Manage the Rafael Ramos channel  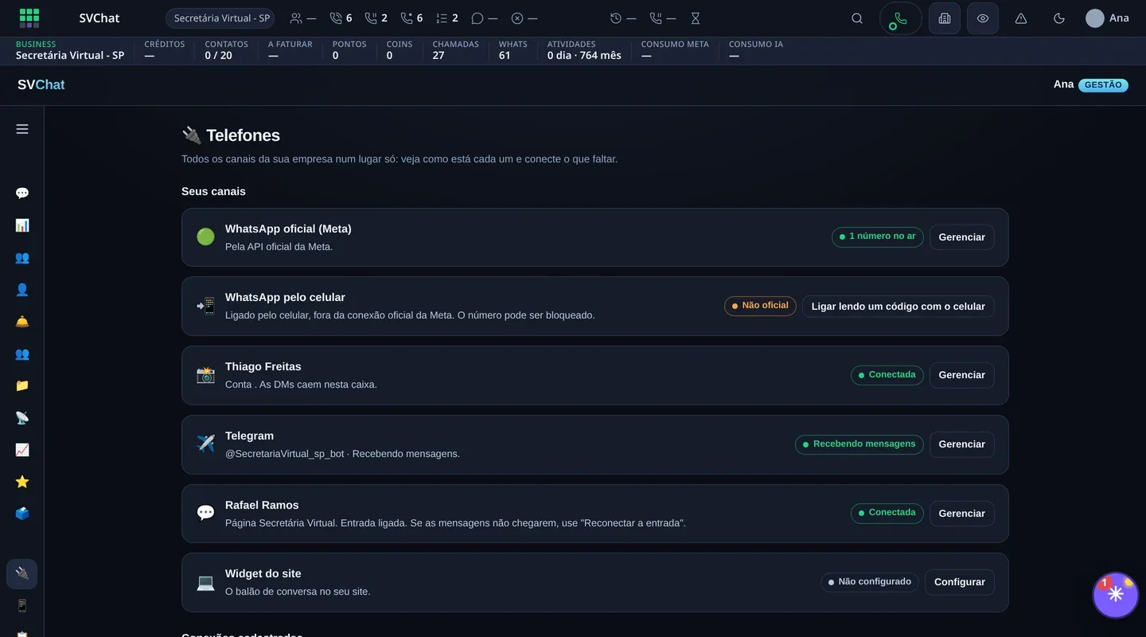click(x=961, y=514)
